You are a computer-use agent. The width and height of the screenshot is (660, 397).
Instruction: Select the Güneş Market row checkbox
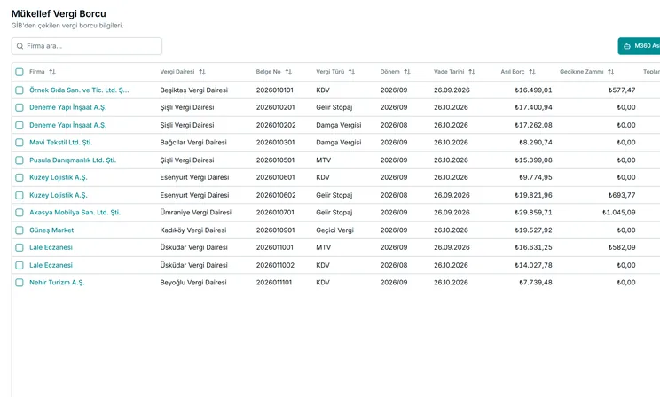point(20,230)
